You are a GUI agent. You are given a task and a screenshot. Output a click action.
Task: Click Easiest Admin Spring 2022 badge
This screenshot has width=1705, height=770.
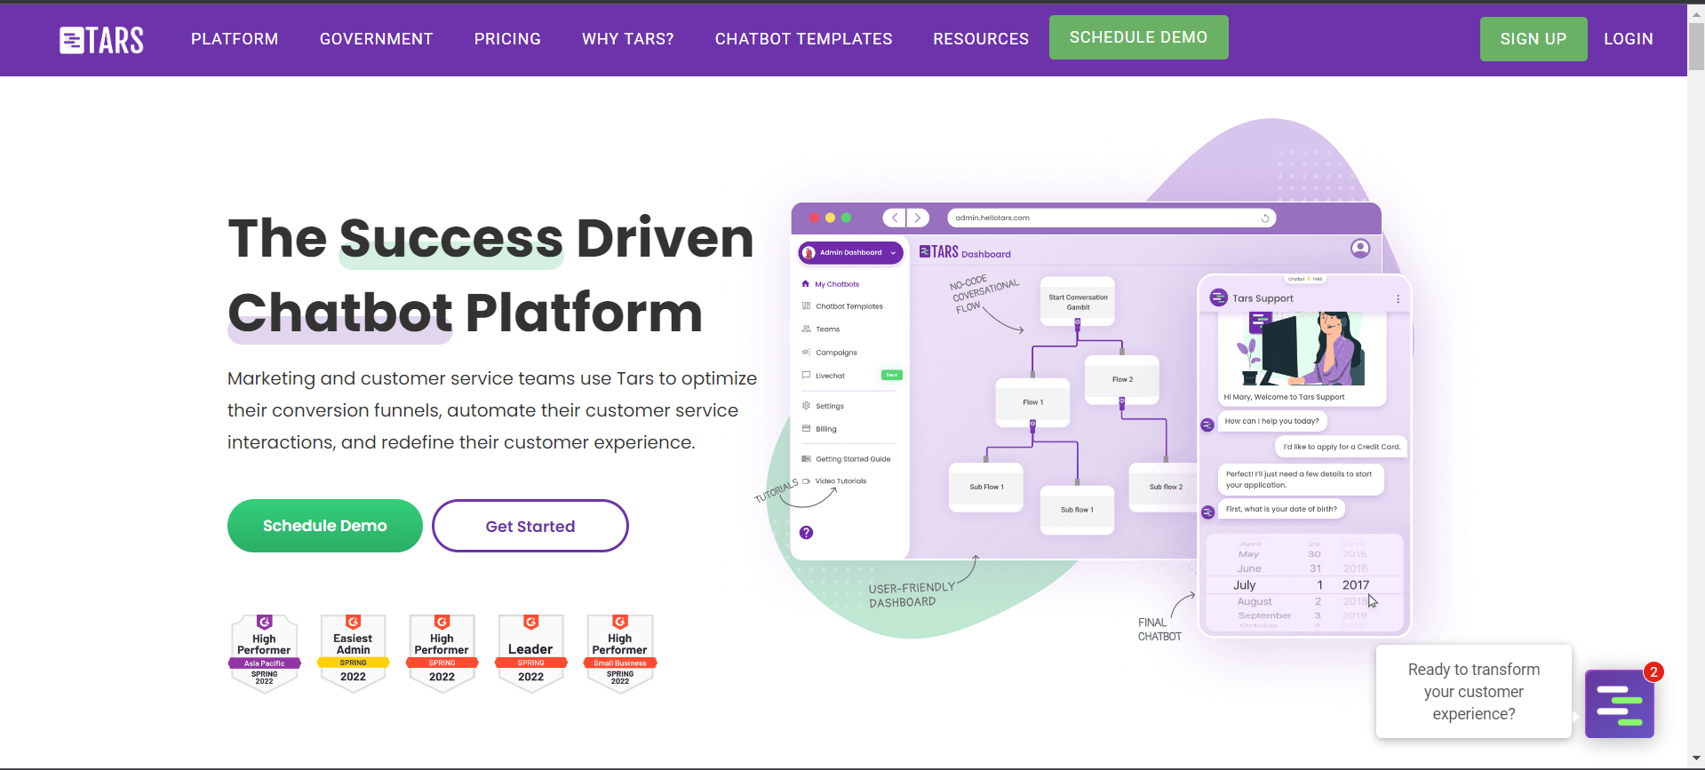click(x=354, y=653)
